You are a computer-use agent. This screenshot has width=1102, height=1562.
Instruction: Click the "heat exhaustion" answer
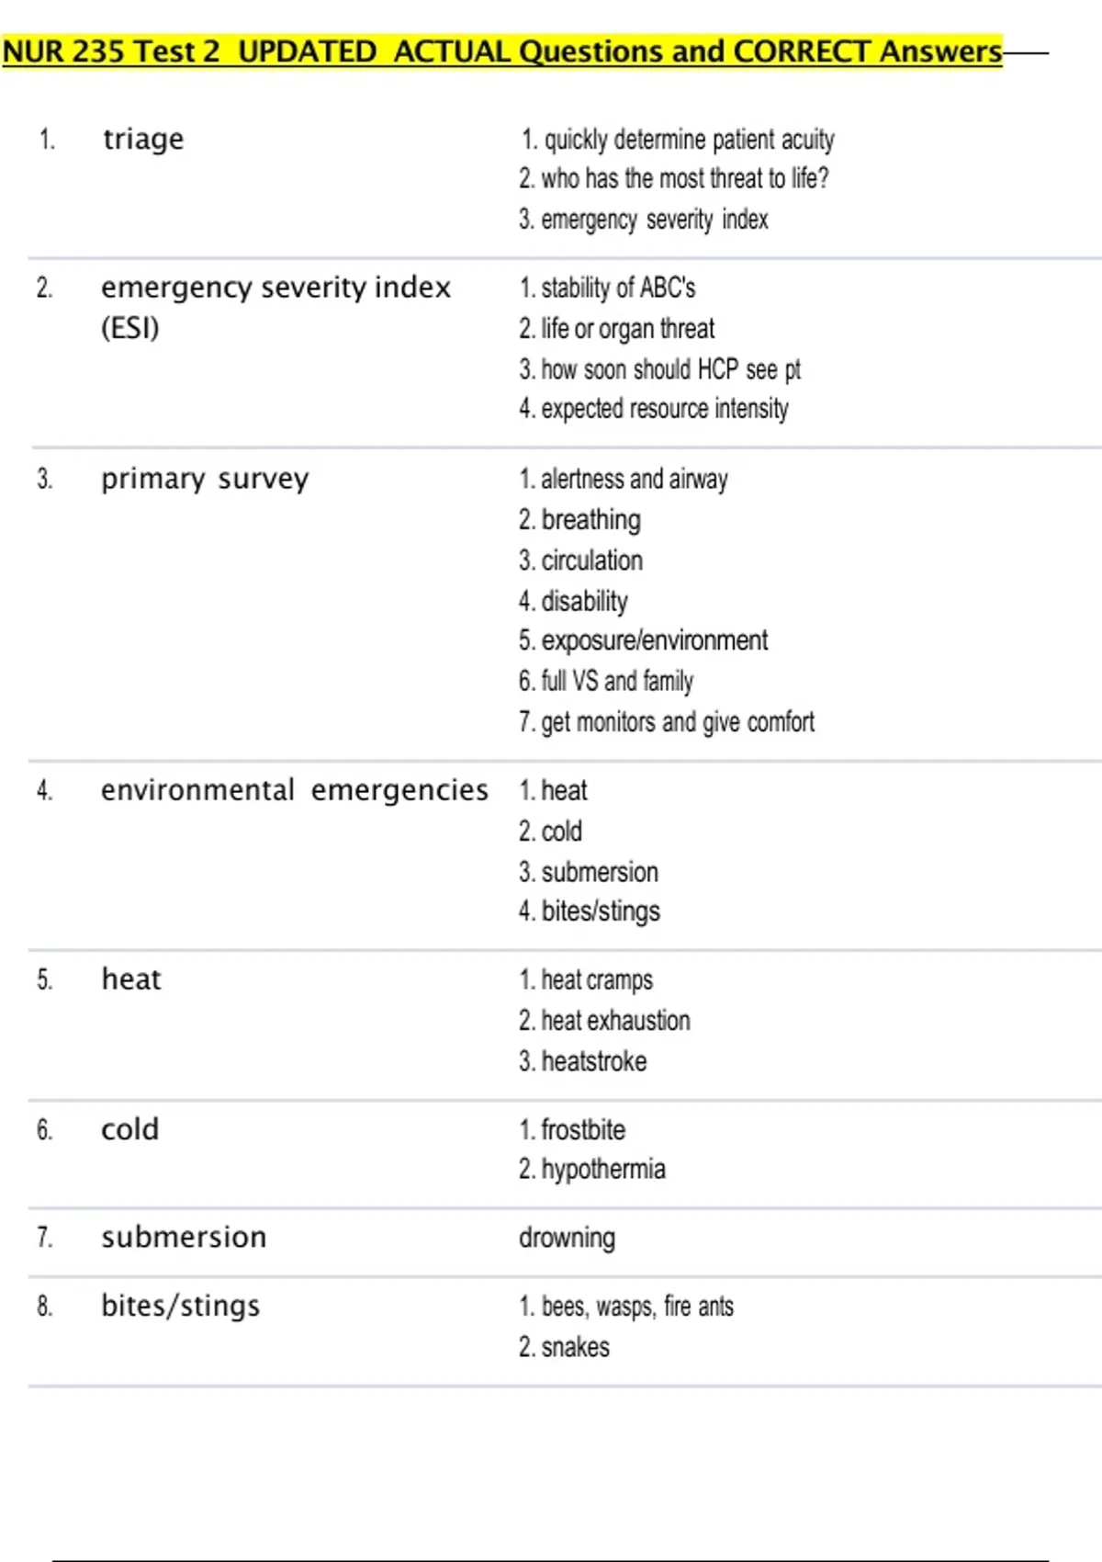615,1021
